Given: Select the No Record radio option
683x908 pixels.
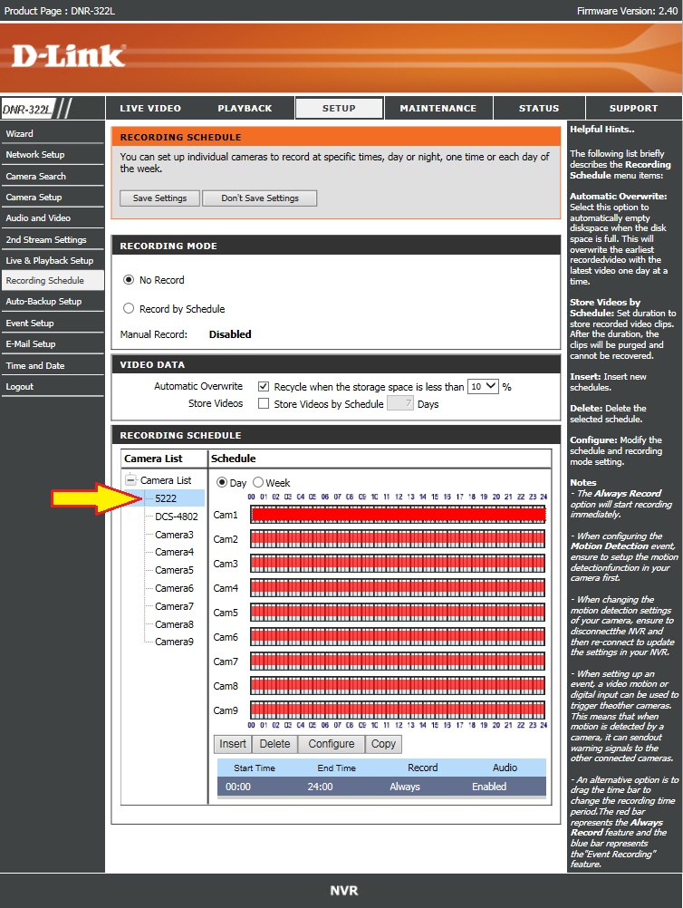Looking at the screenshot, I should pyautogui.click(x=129, y=280).
